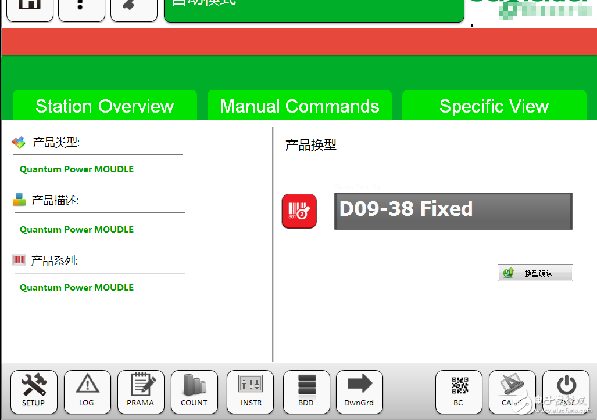Open the LOG warning screen
The height and width of the screenshot is (420, 597).
[x=87, y=392]
